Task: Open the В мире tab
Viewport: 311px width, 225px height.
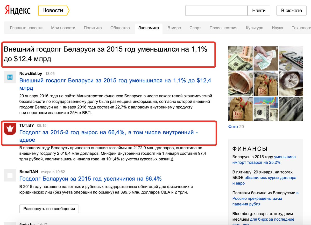Action: (174, 28)
